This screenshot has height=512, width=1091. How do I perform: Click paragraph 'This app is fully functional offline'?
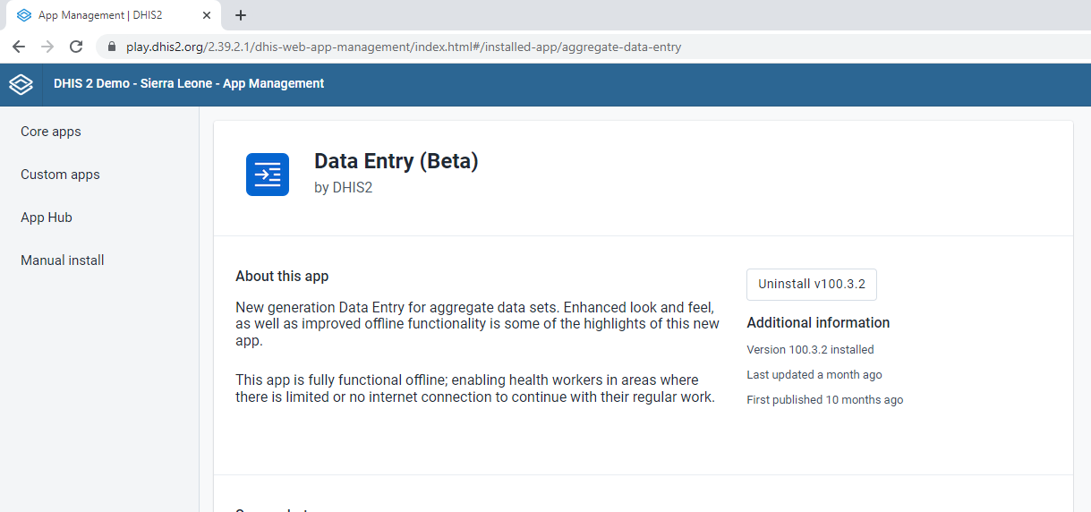coord(475,388)
